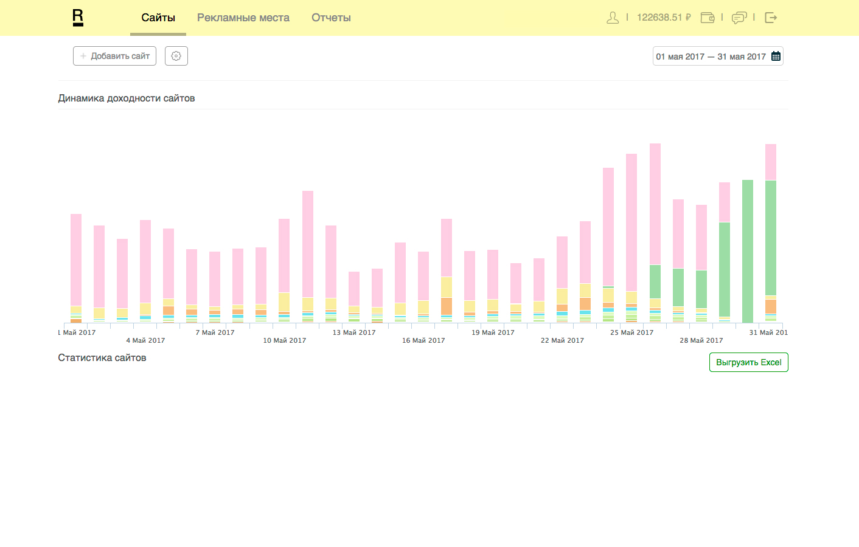The width and height of the screenshot is (859, 547).
Task: Click the green segment of the 29 May bar
Action: [725, 269]
